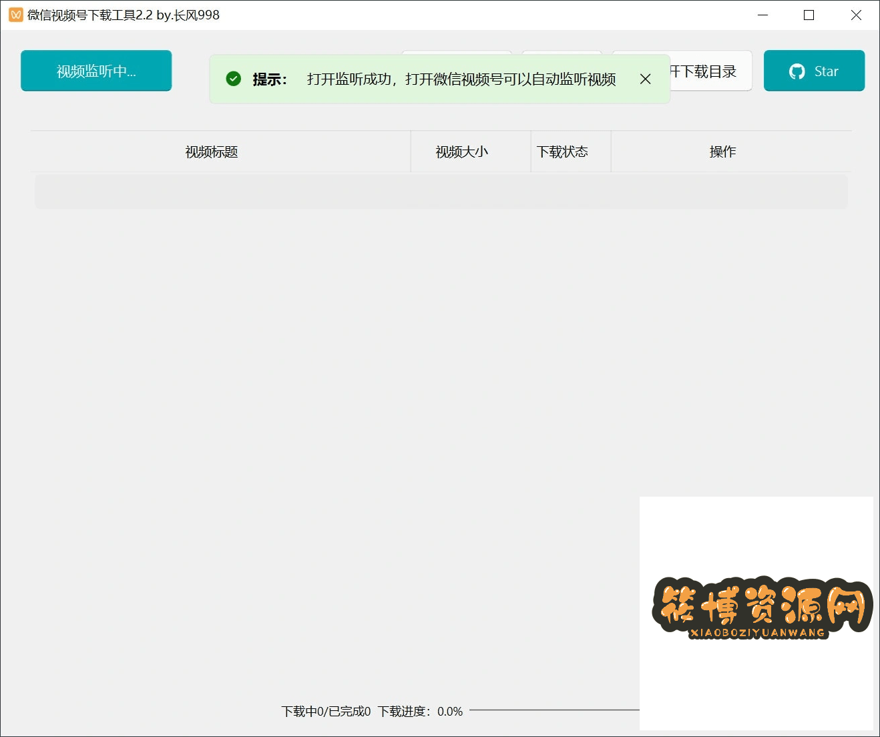Click the GitHub Star button
The width and height of the screenshot is (880, 737).
point(814,71)
